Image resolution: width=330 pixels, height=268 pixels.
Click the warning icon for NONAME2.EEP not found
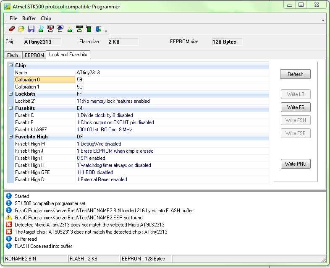point(9,218)
